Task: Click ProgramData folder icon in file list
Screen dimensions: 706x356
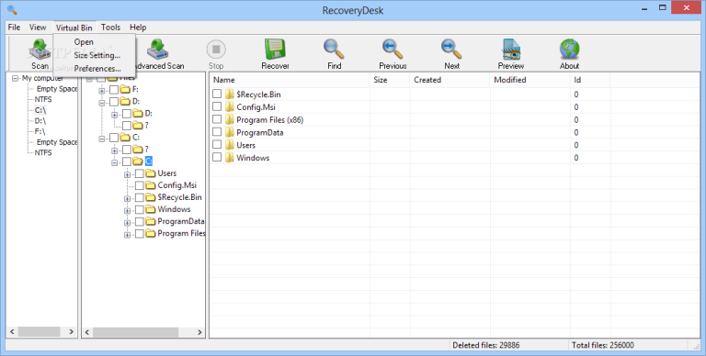Action: pyautogui.click(x=230, y=132)
